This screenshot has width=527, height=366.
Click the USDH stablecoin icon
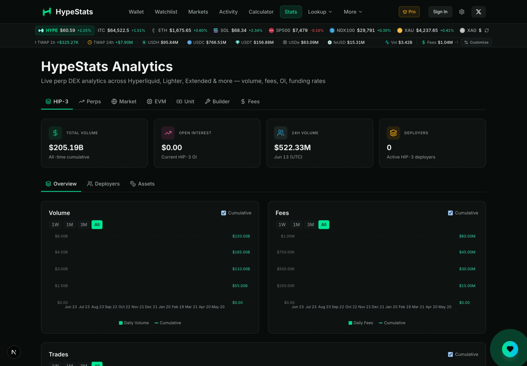pos(144,42)
